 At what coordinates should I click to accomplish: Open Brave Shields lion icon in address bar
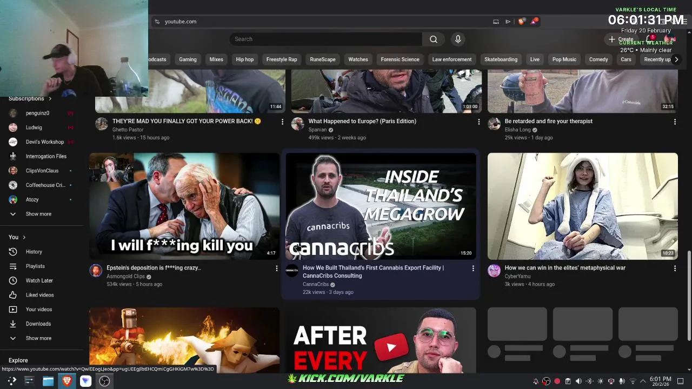click(x=521, y=22)
